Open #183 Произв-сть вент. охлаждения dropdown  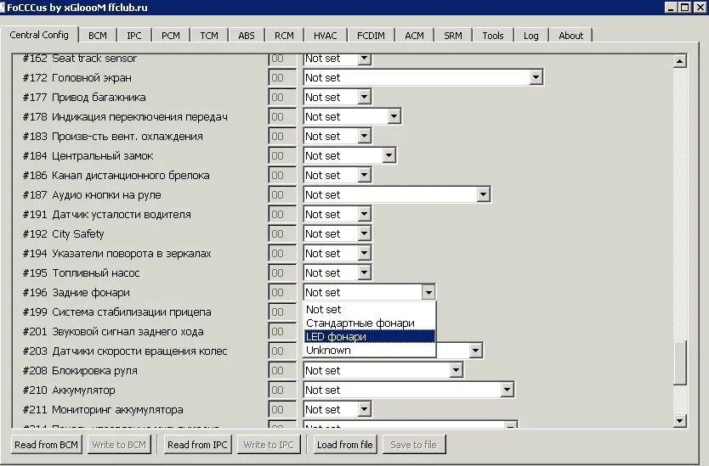365,136
